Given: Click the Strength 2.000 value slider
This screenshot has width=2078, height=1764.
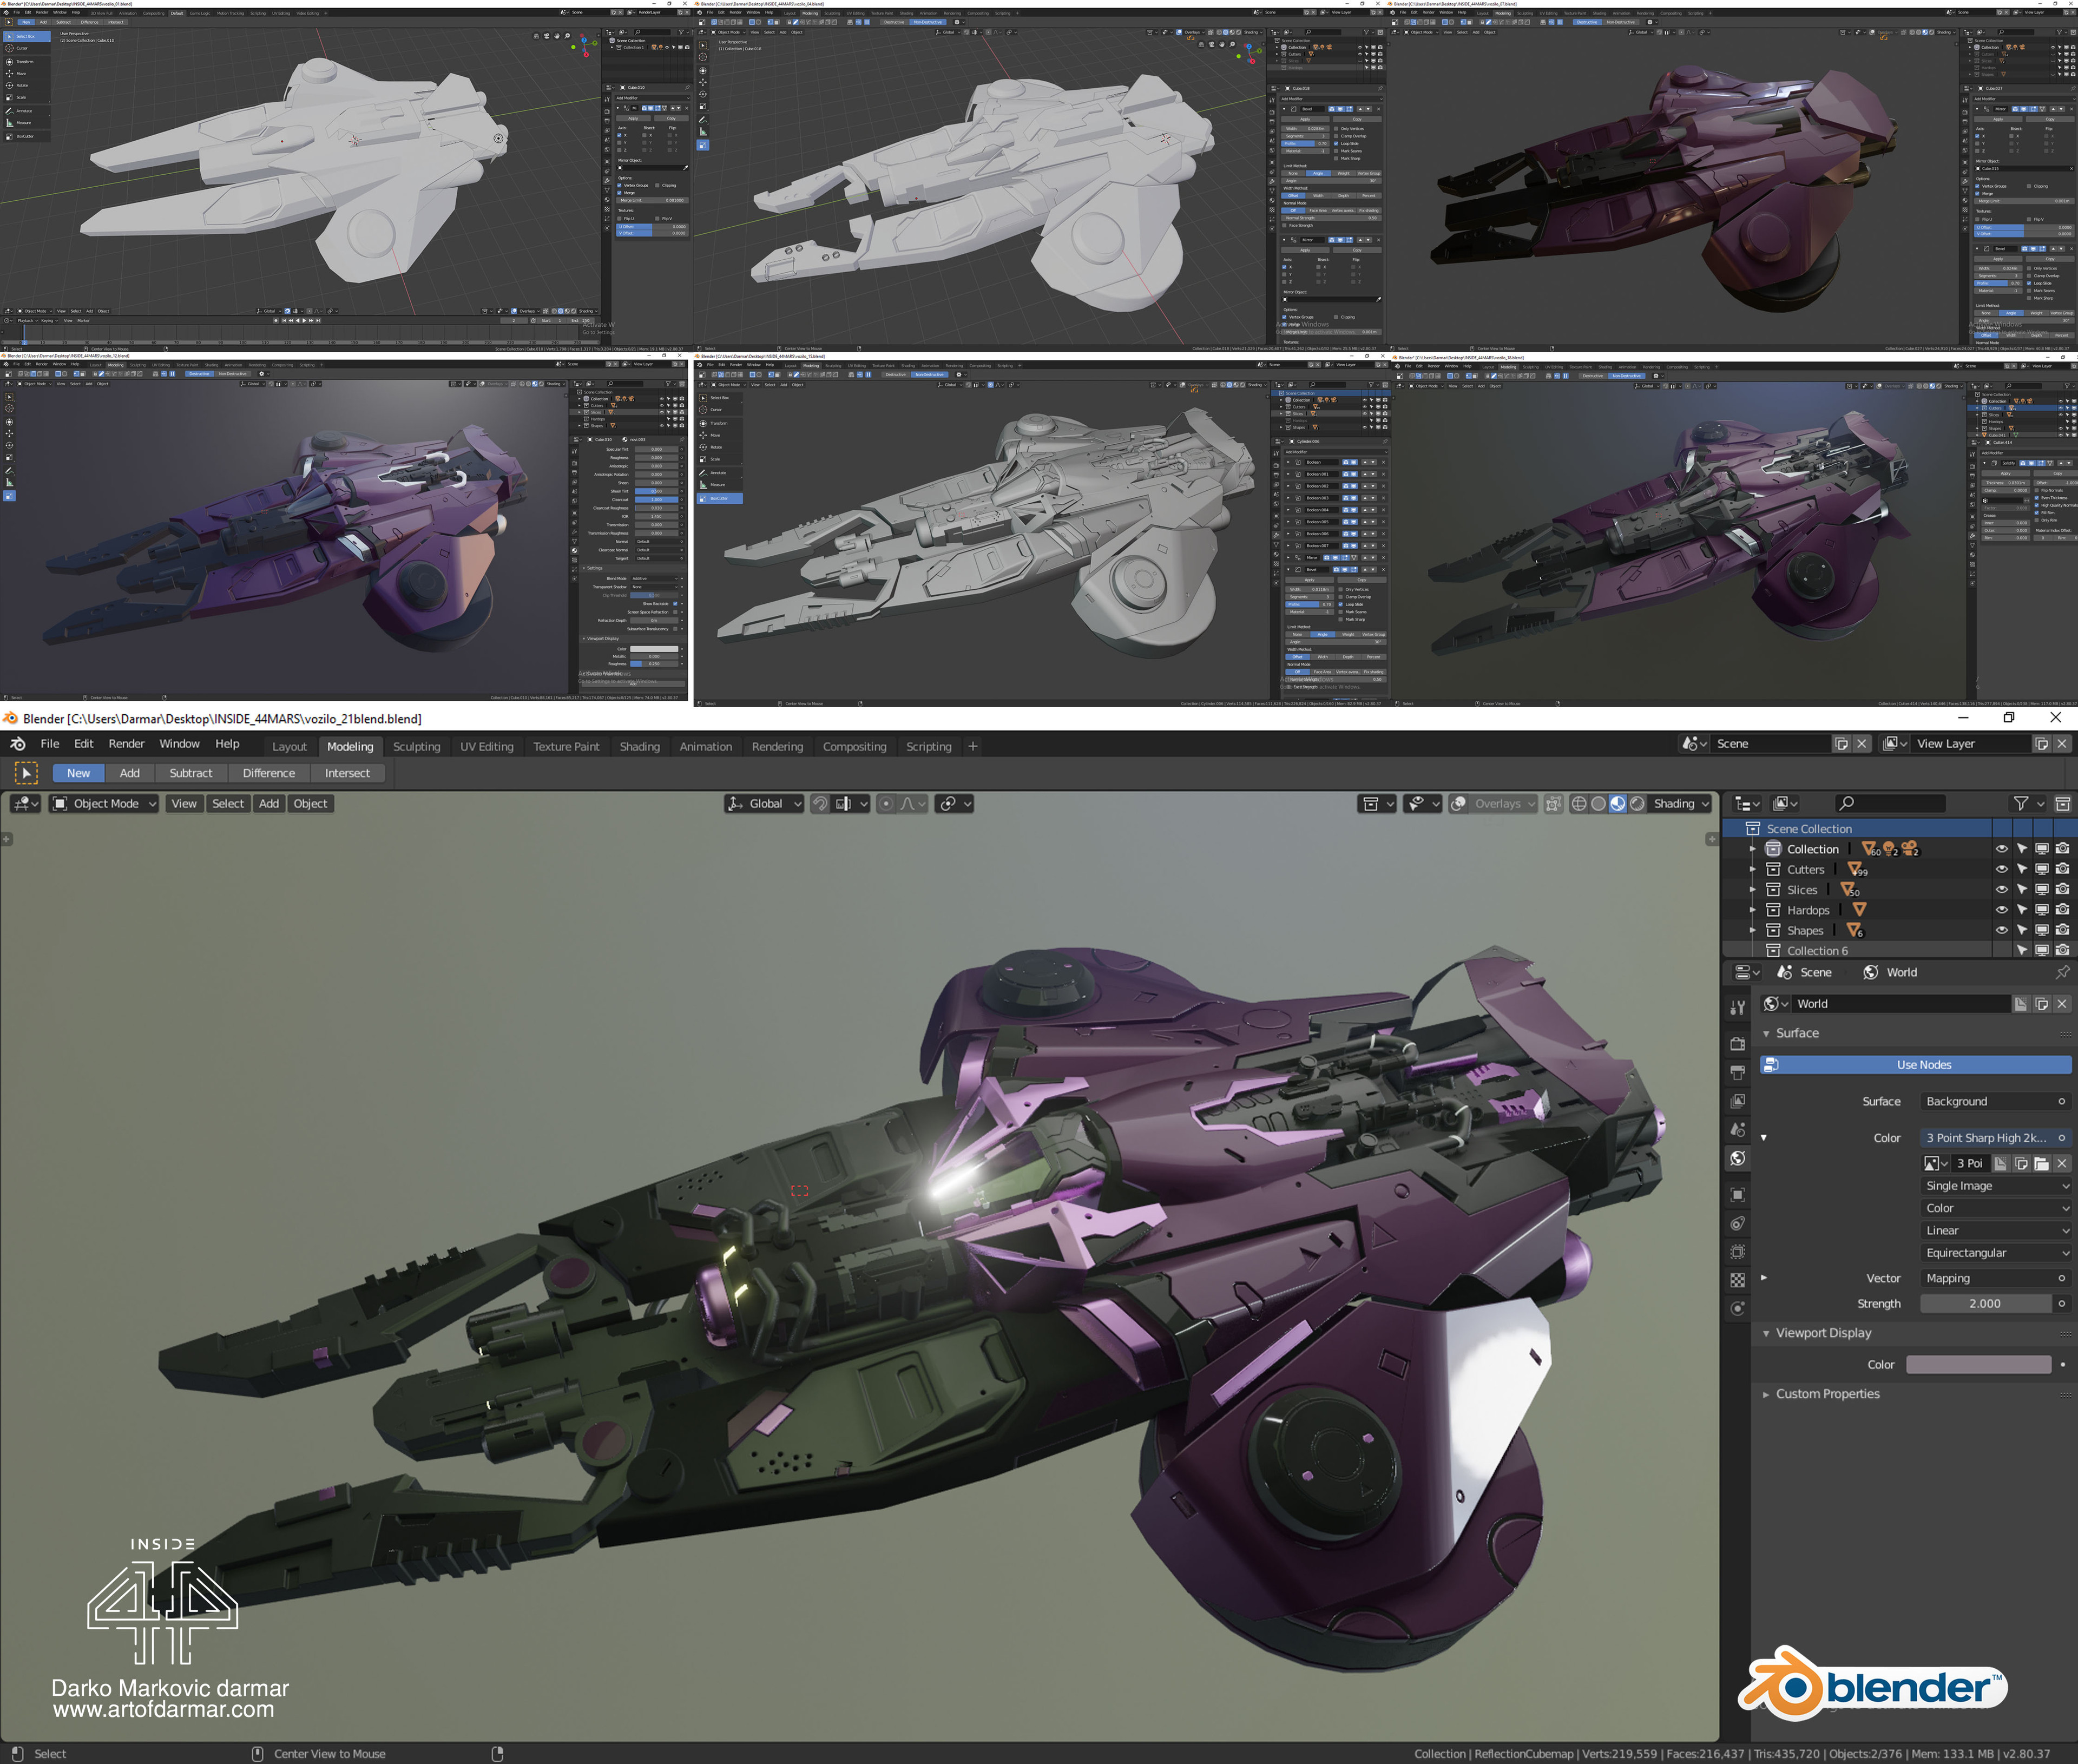Looking at the screenshot, I should pyautogui.click(x=1986, y=1304).
